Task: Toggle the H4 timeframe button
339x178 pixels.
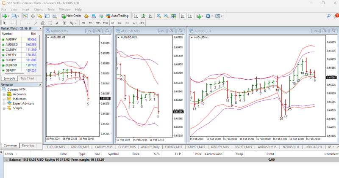Action: pyautogui.click(x=120, y=23)
